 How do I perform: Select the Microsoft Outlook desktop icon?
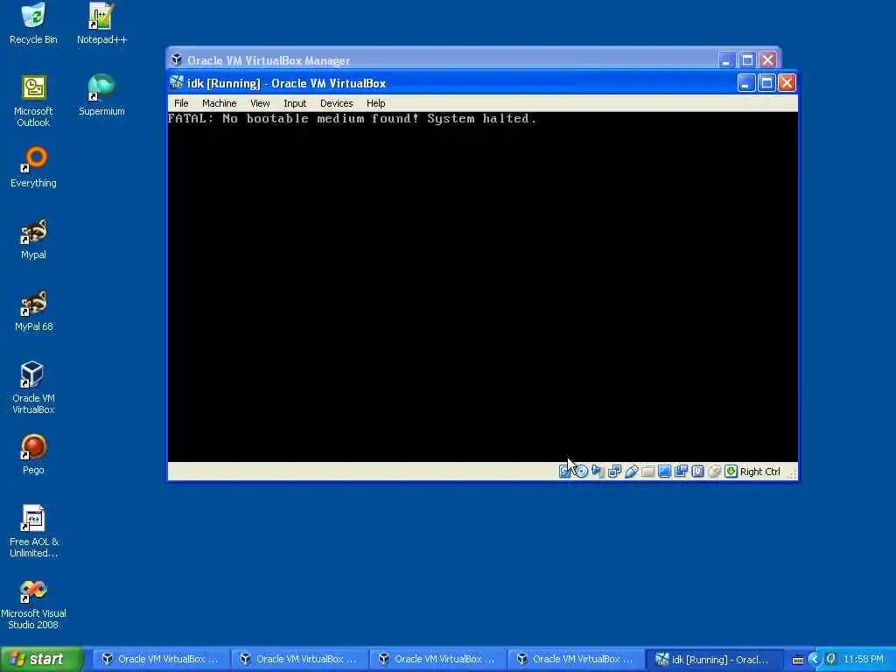(x=33, y=101)
